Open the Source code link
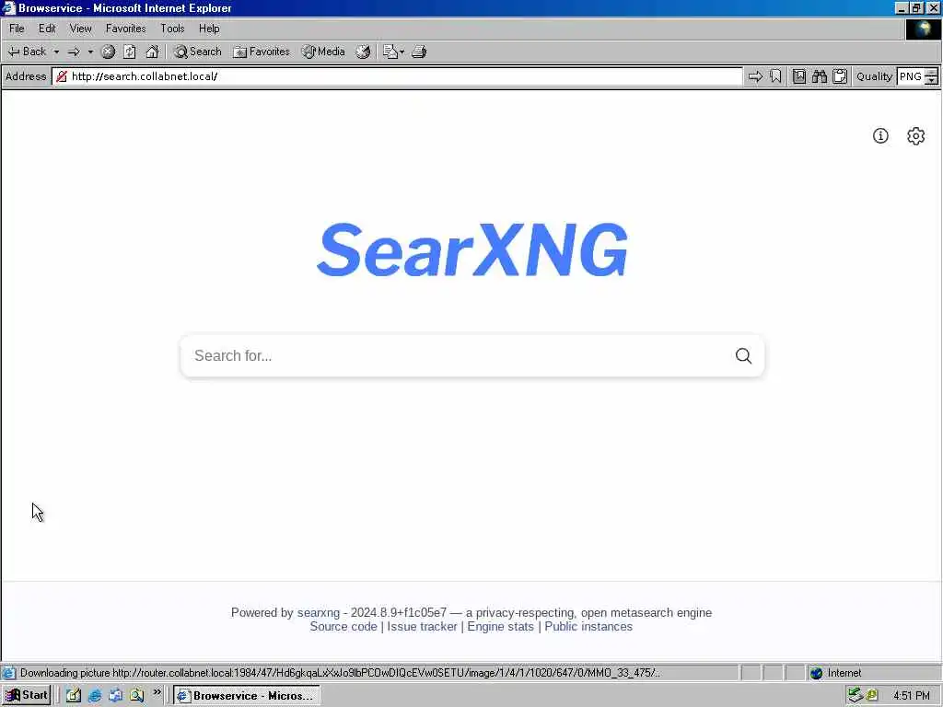The height and width of the screenshot is (707, 943). (343, 626)
